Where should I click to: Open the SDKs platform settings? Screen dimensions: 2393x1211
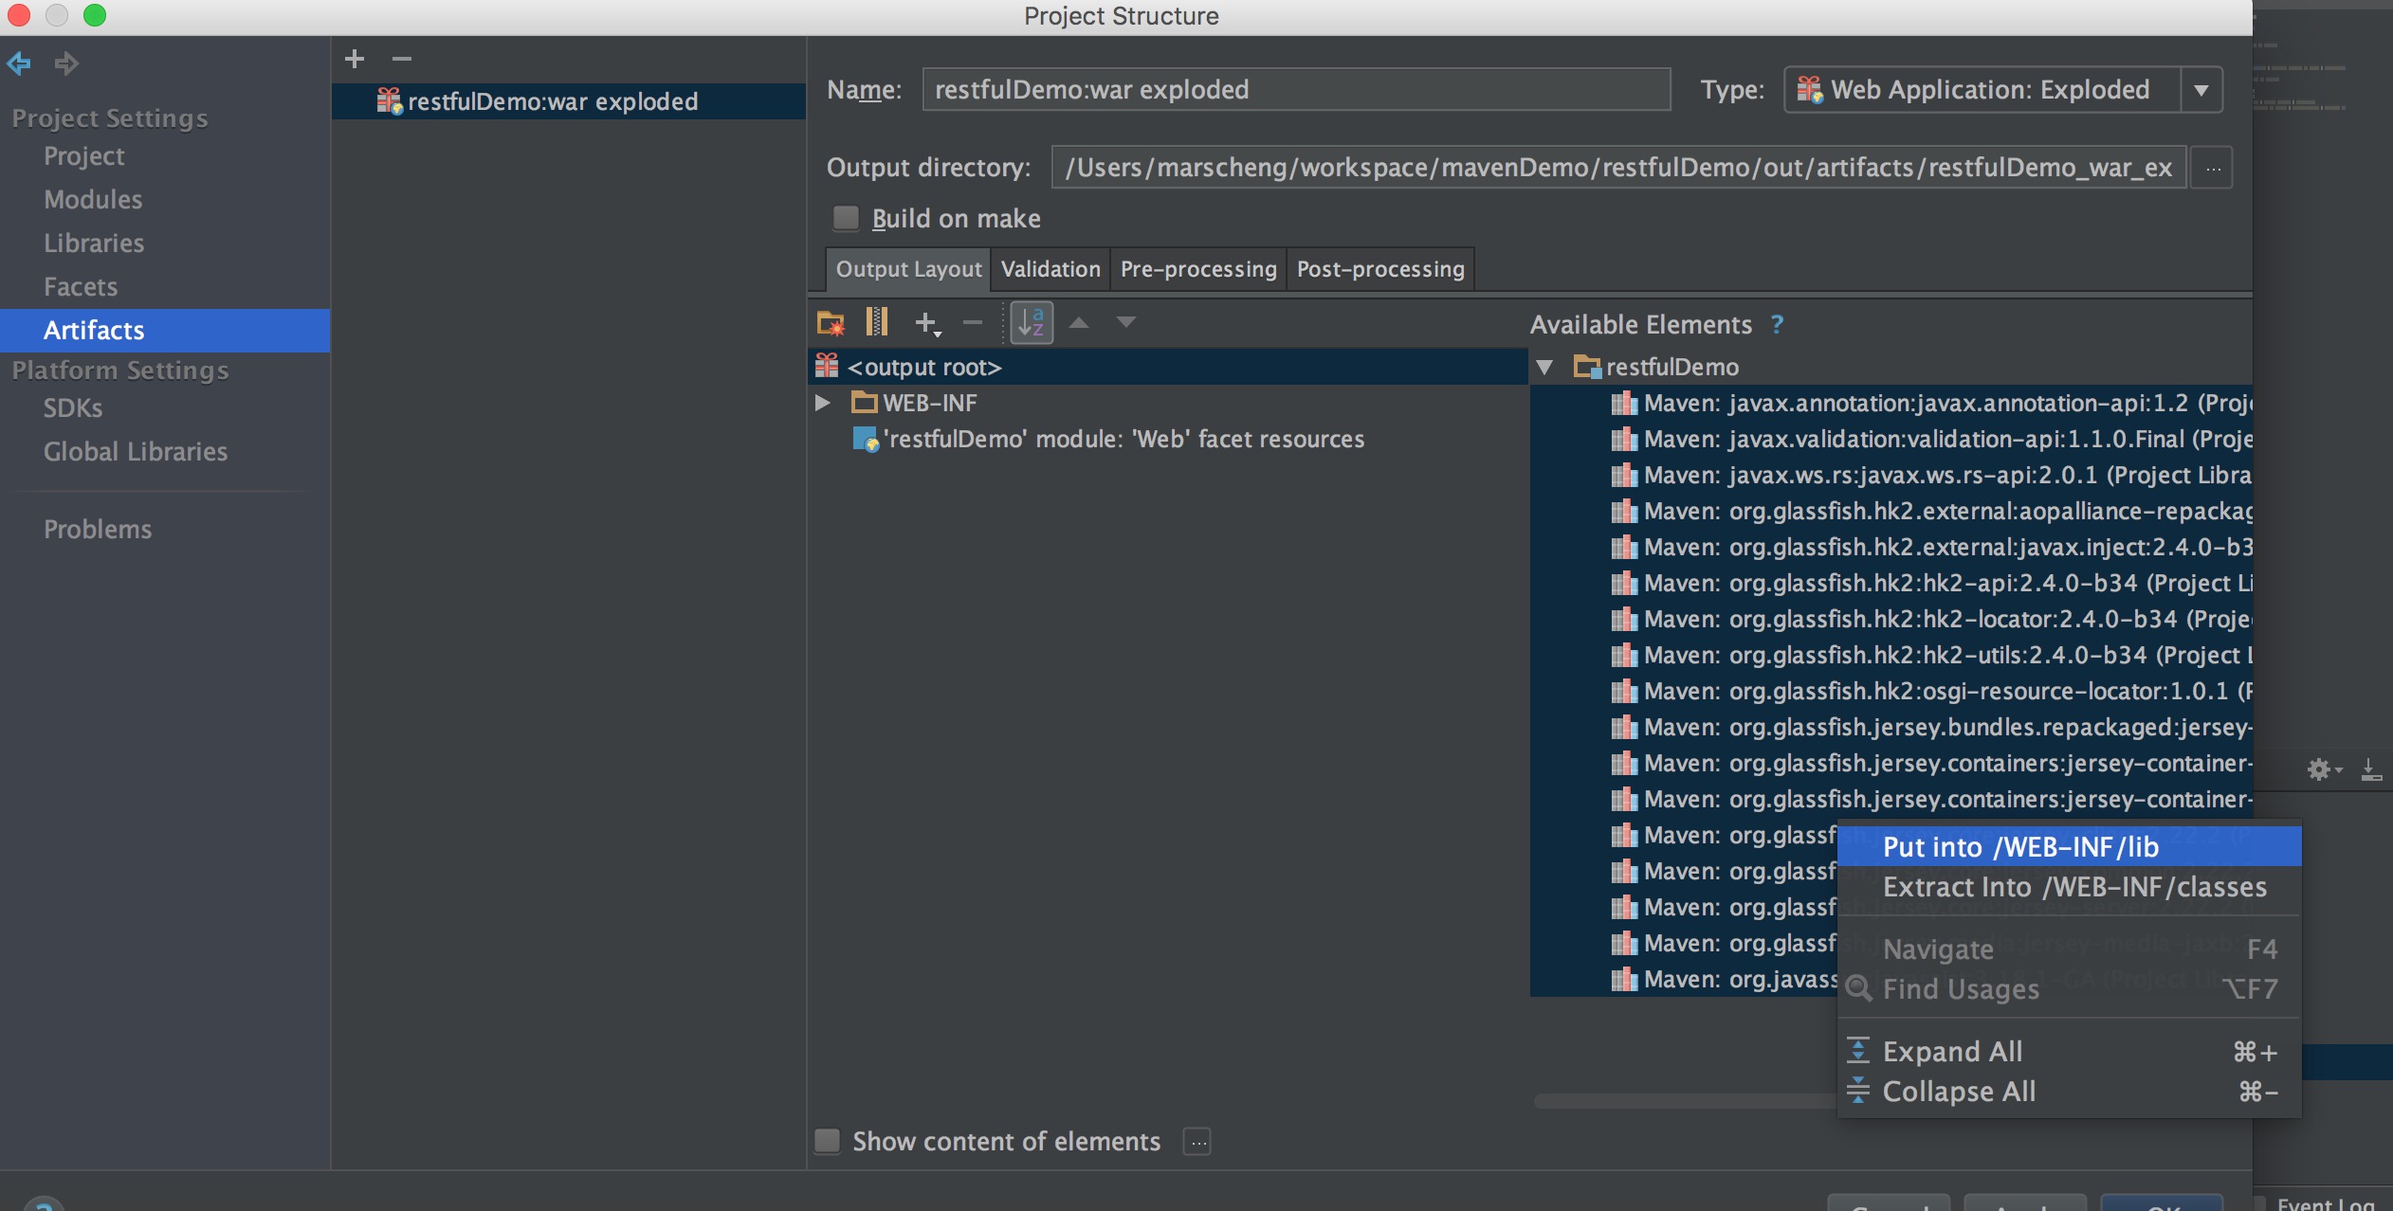[73, 408]
